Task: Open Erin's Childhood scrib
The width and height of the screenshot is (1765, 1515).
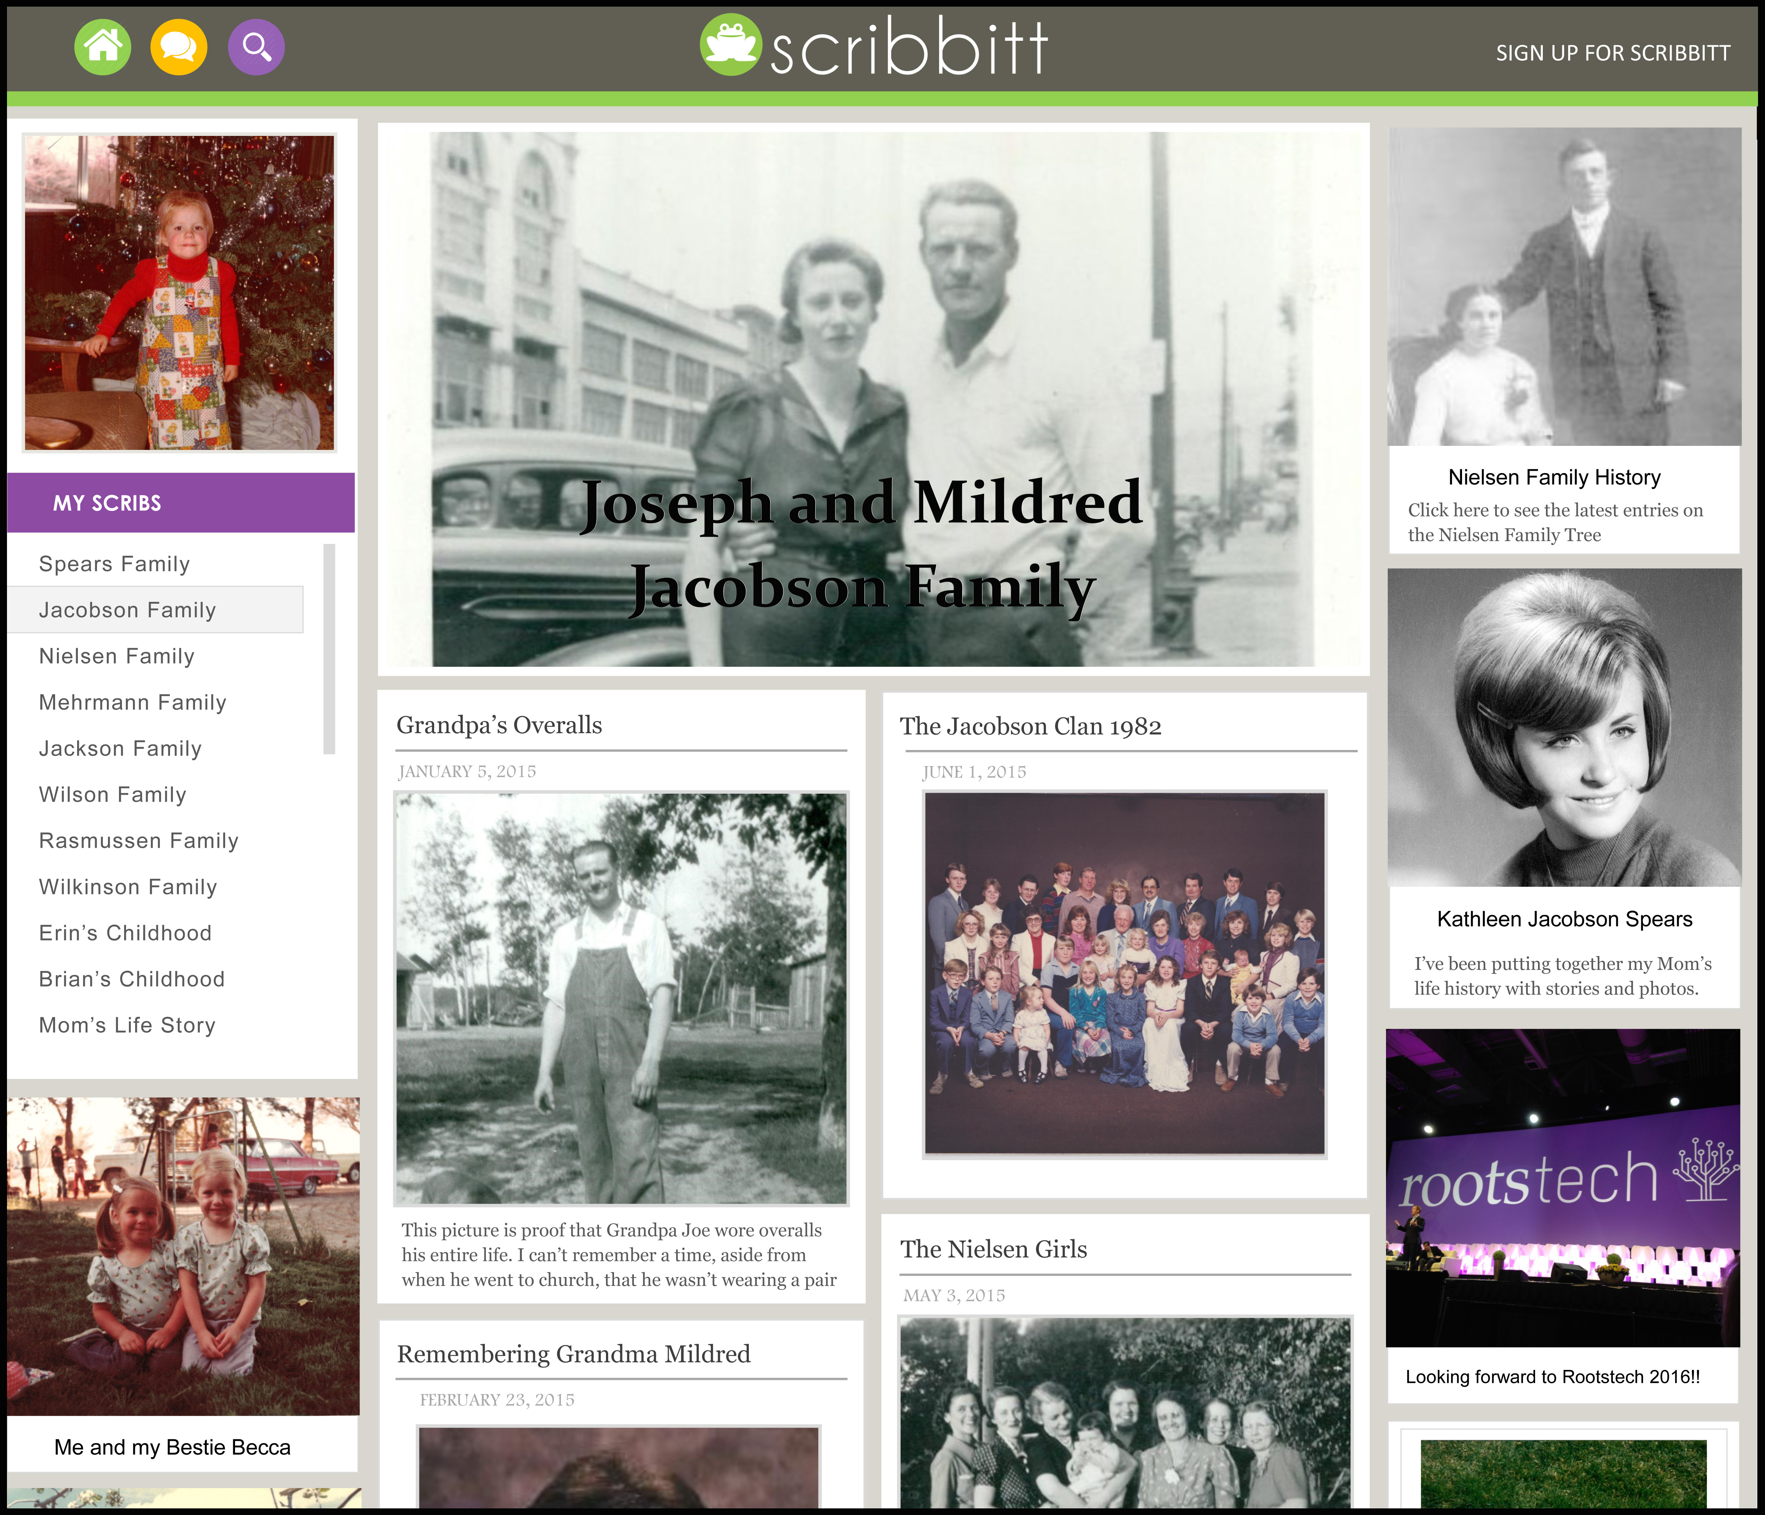Action: pyautogui.click(x=125, y=933)
